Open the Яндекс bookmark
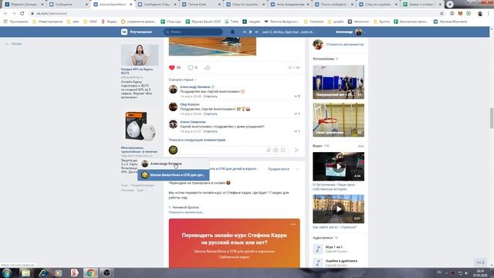This screenshot has height=278, width=494. [x=109, y=22]
